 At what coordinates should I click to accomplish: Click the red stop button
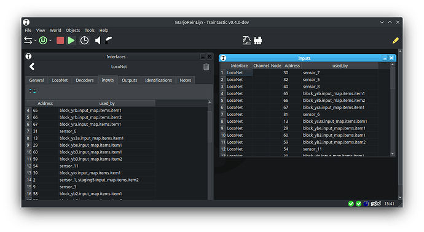[x=60, y=41]
